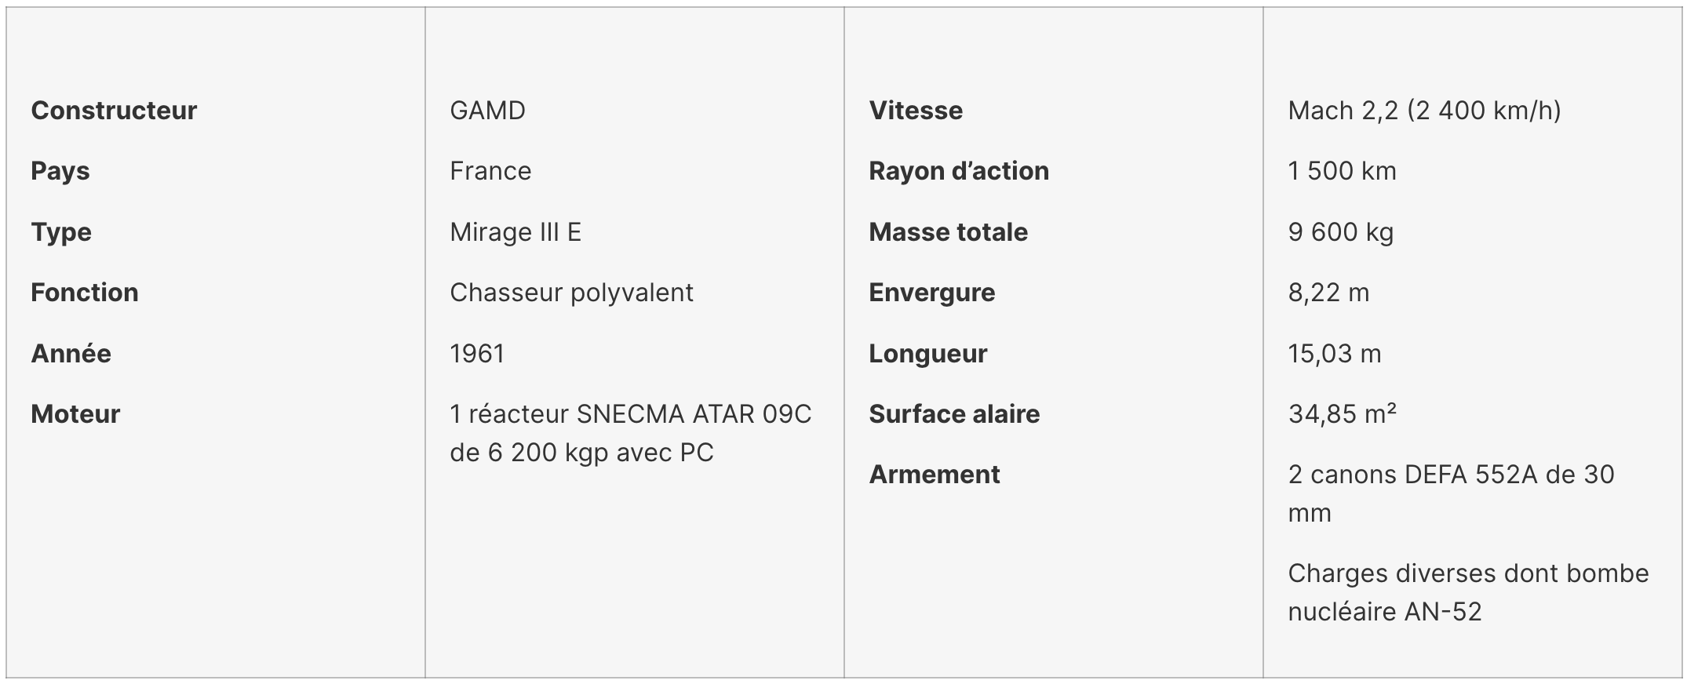Click the Masse totale label
This screenshot has height=684, width=1687.
pyautogui.click(x=948, y=232)
